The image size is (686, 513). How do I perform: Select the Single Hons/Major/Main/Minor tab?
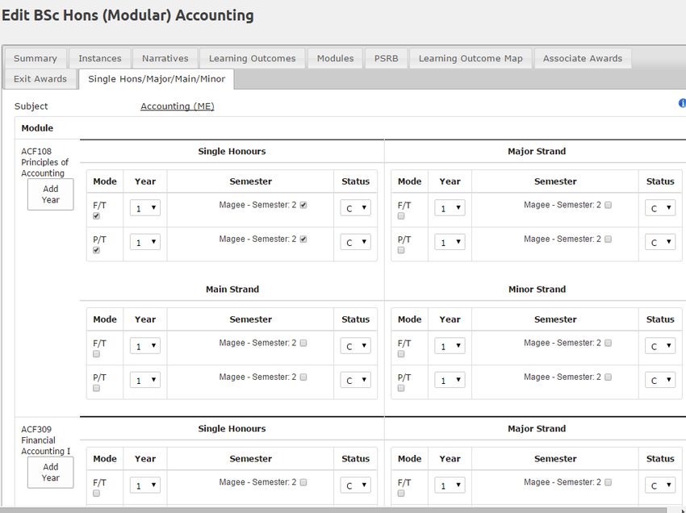(157, 79)
